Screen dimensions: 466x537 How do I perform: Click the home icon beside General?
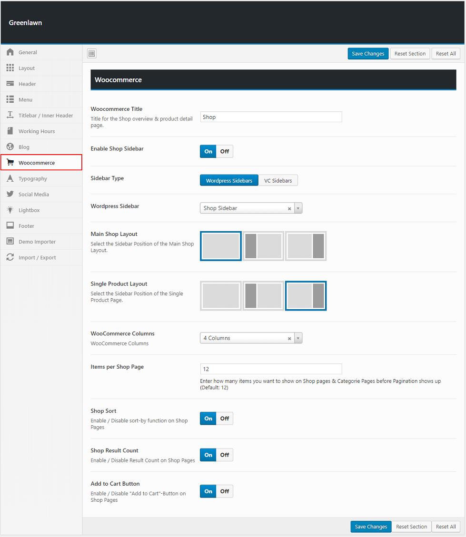point(10,52)
